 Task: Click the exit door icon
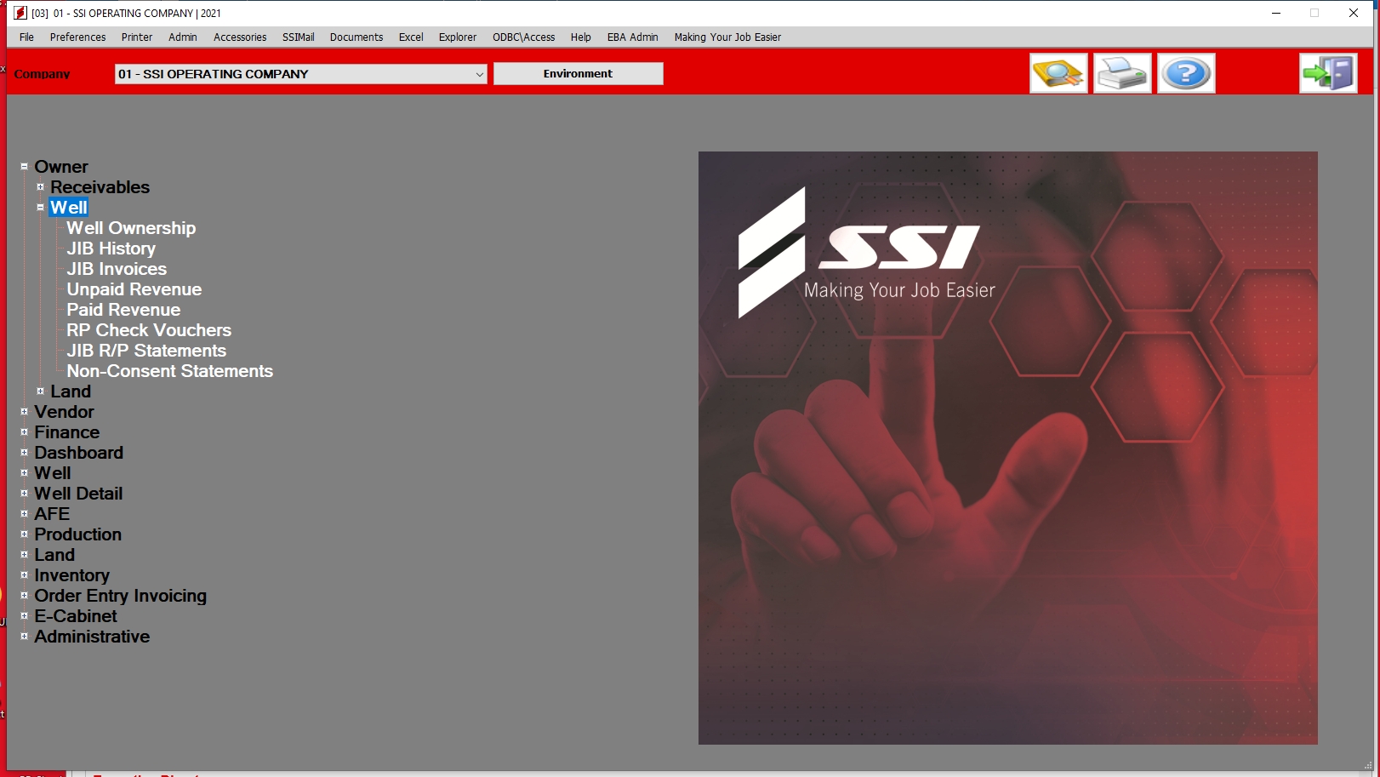point(1328,73)
